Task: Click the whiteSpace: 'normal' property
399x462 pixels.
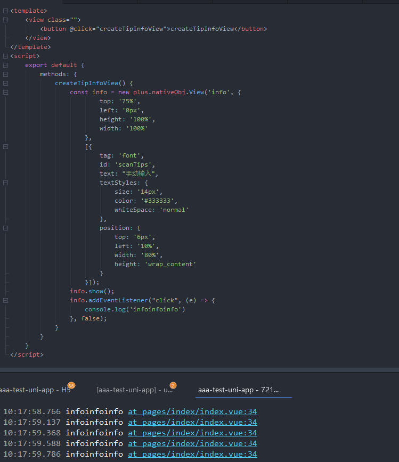Action: [152, 210]
